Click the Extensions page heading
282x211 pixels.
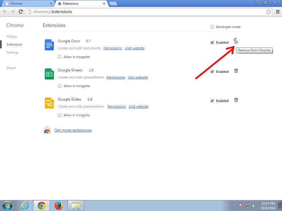pyautogui.click(x=54, y=25)
